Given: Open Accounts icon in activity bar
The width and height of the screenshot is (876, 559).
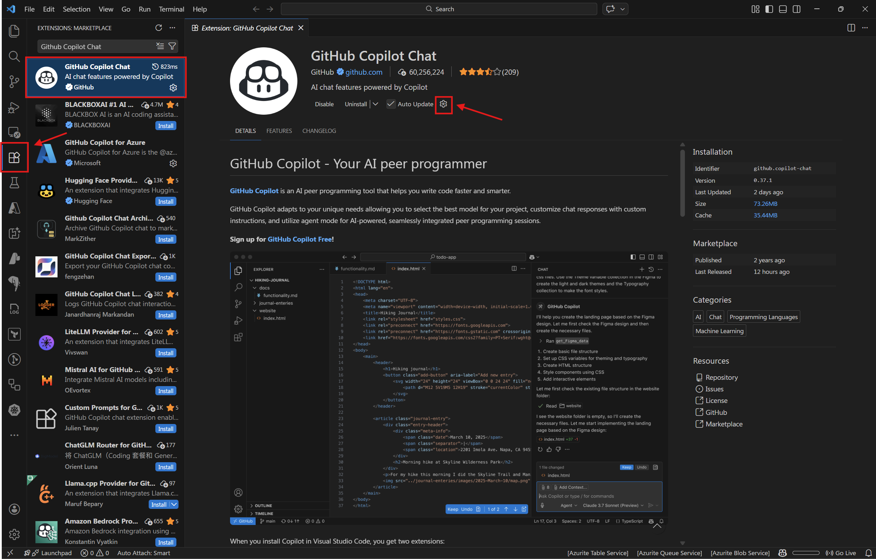Looking at the screenshot, I should 14,509.
